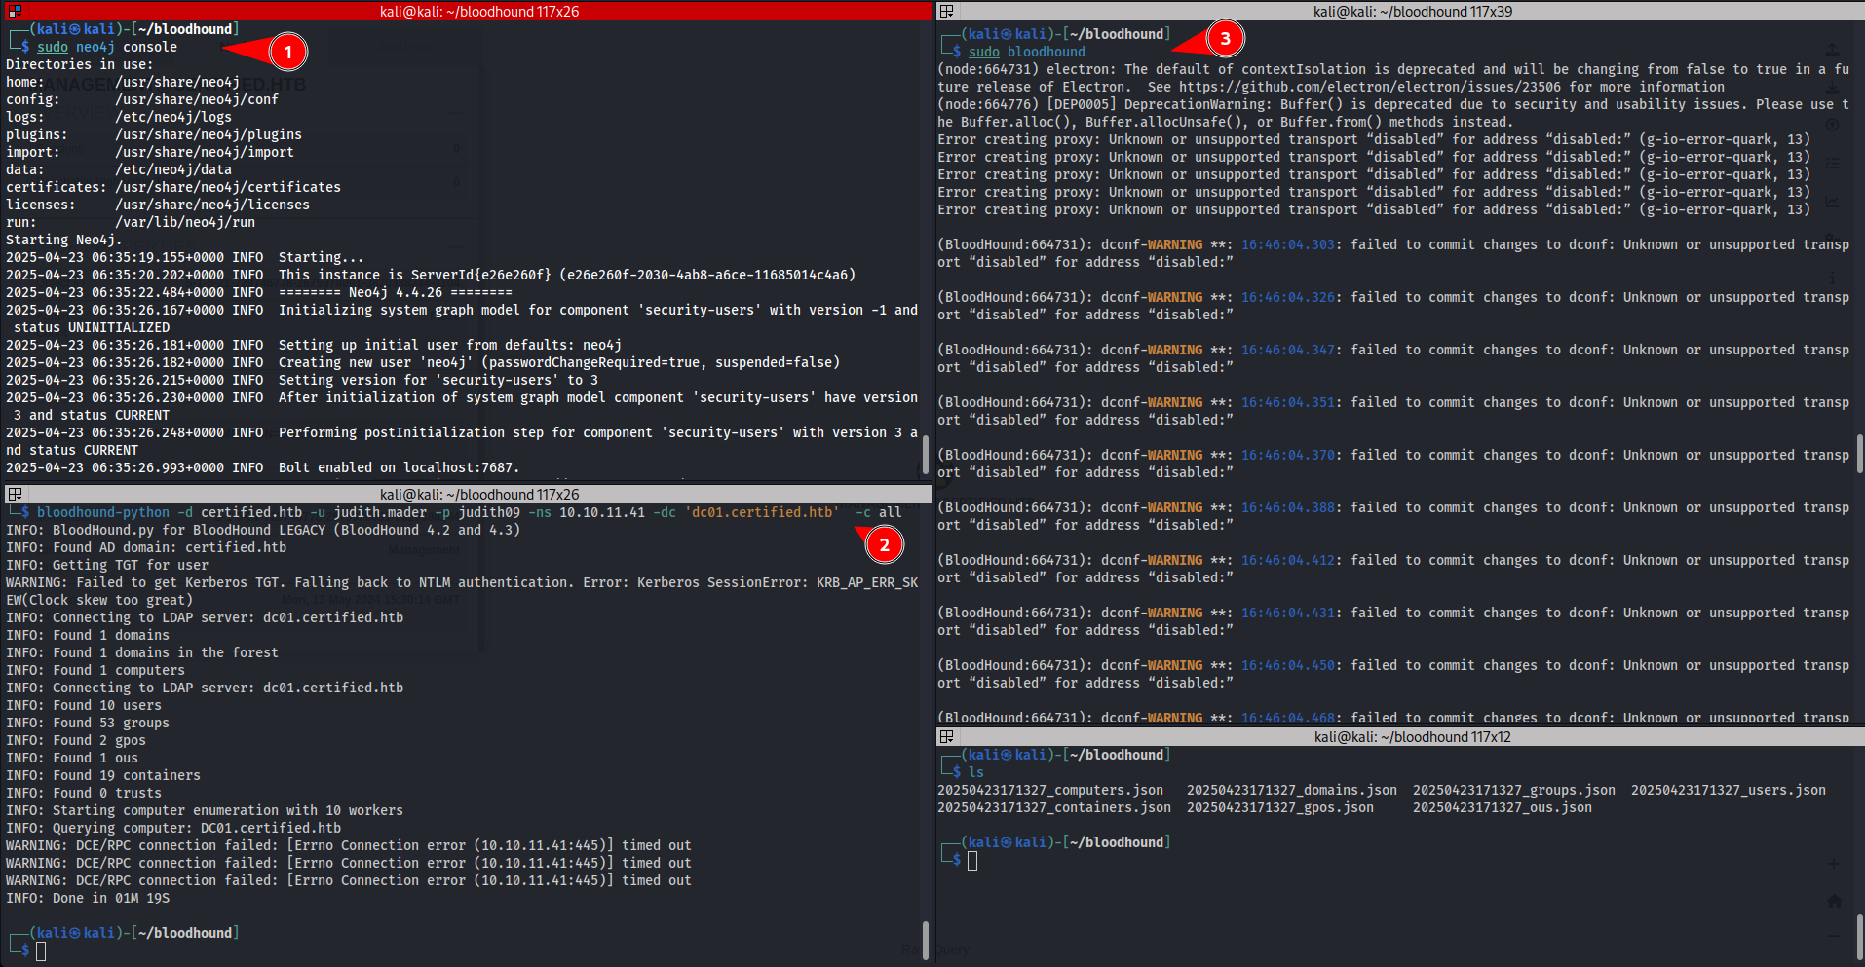Click the '/etc/neo4j/data' path
Screen dimensions: 1865x967
(173, 169)
